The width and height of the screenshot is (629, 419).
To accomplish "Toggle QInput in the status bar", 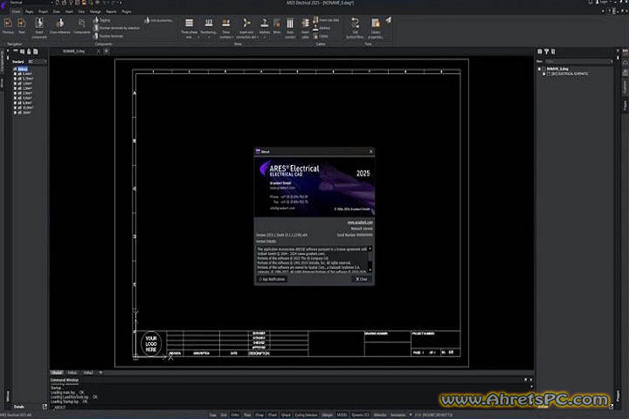I will (x=286, y=415).
